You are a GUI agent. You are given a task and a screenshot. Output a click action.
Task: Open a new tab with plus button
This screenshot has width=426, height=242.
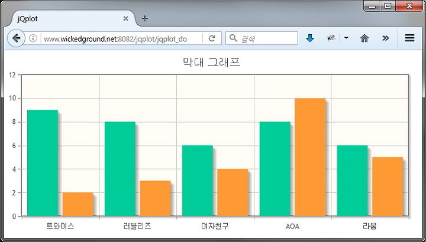[145, 18]
